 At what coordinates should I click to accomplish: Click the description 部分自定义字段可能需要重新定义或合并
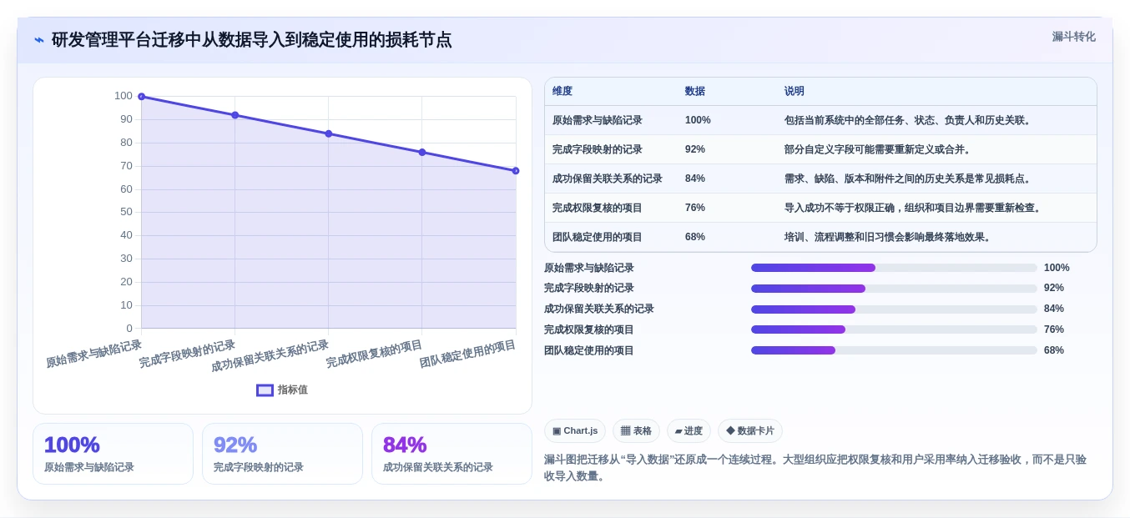pos(880,149)
